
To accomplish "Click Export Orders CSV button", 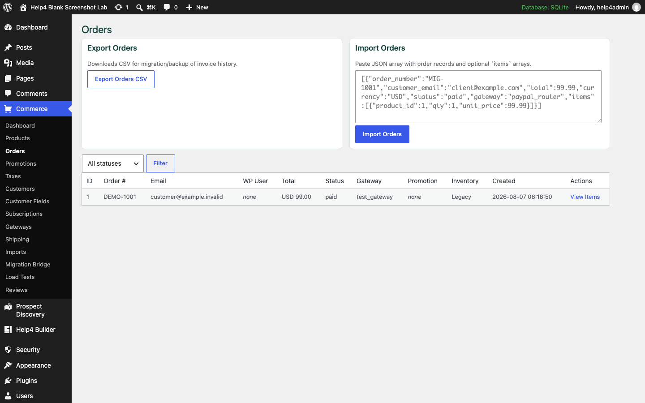I will [121, 79].
